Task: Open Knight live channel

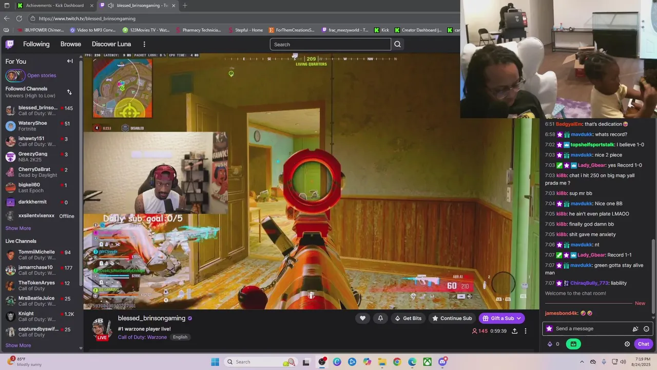Action: 41,317
